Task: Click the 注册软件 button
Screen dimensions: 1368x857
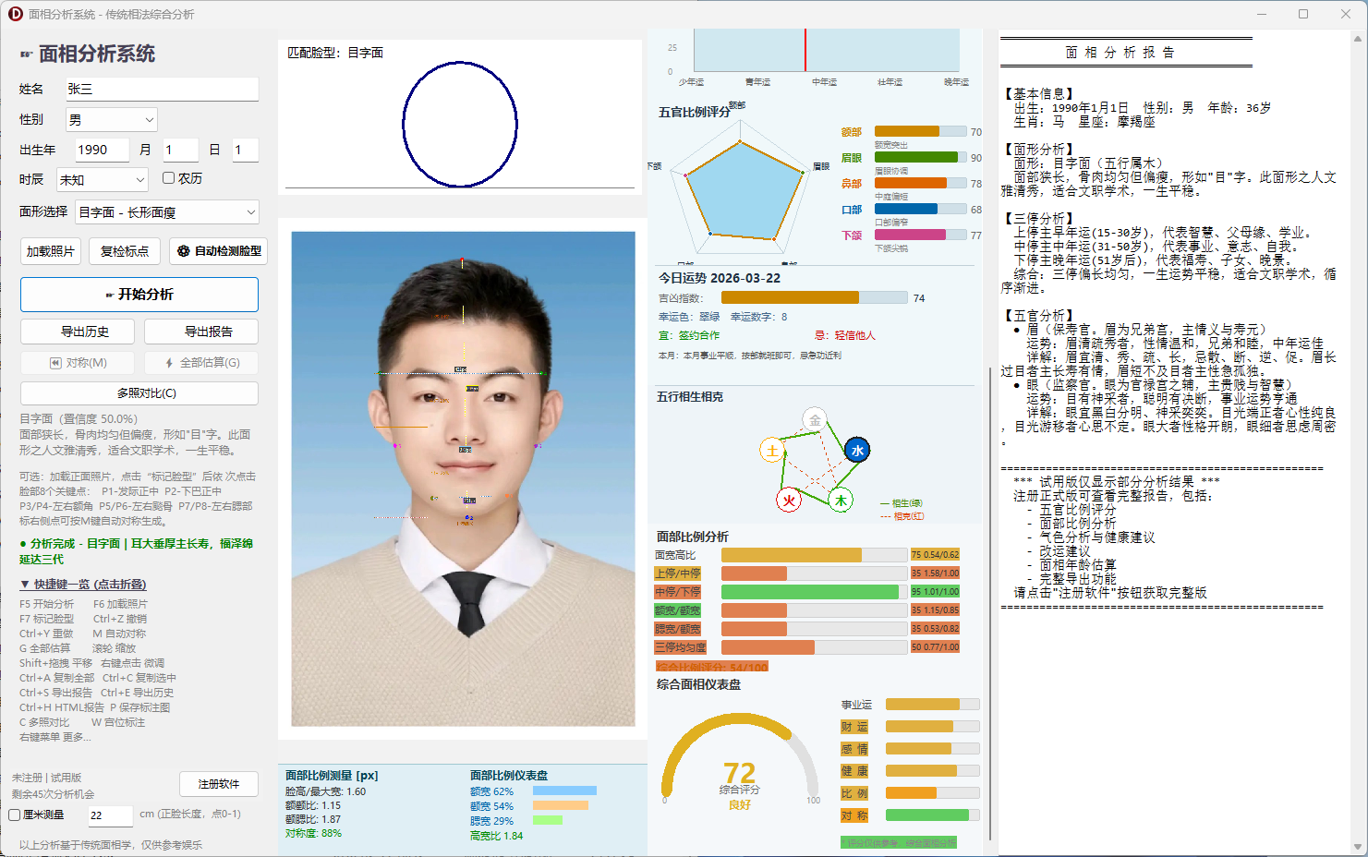Action: point(219,784)
